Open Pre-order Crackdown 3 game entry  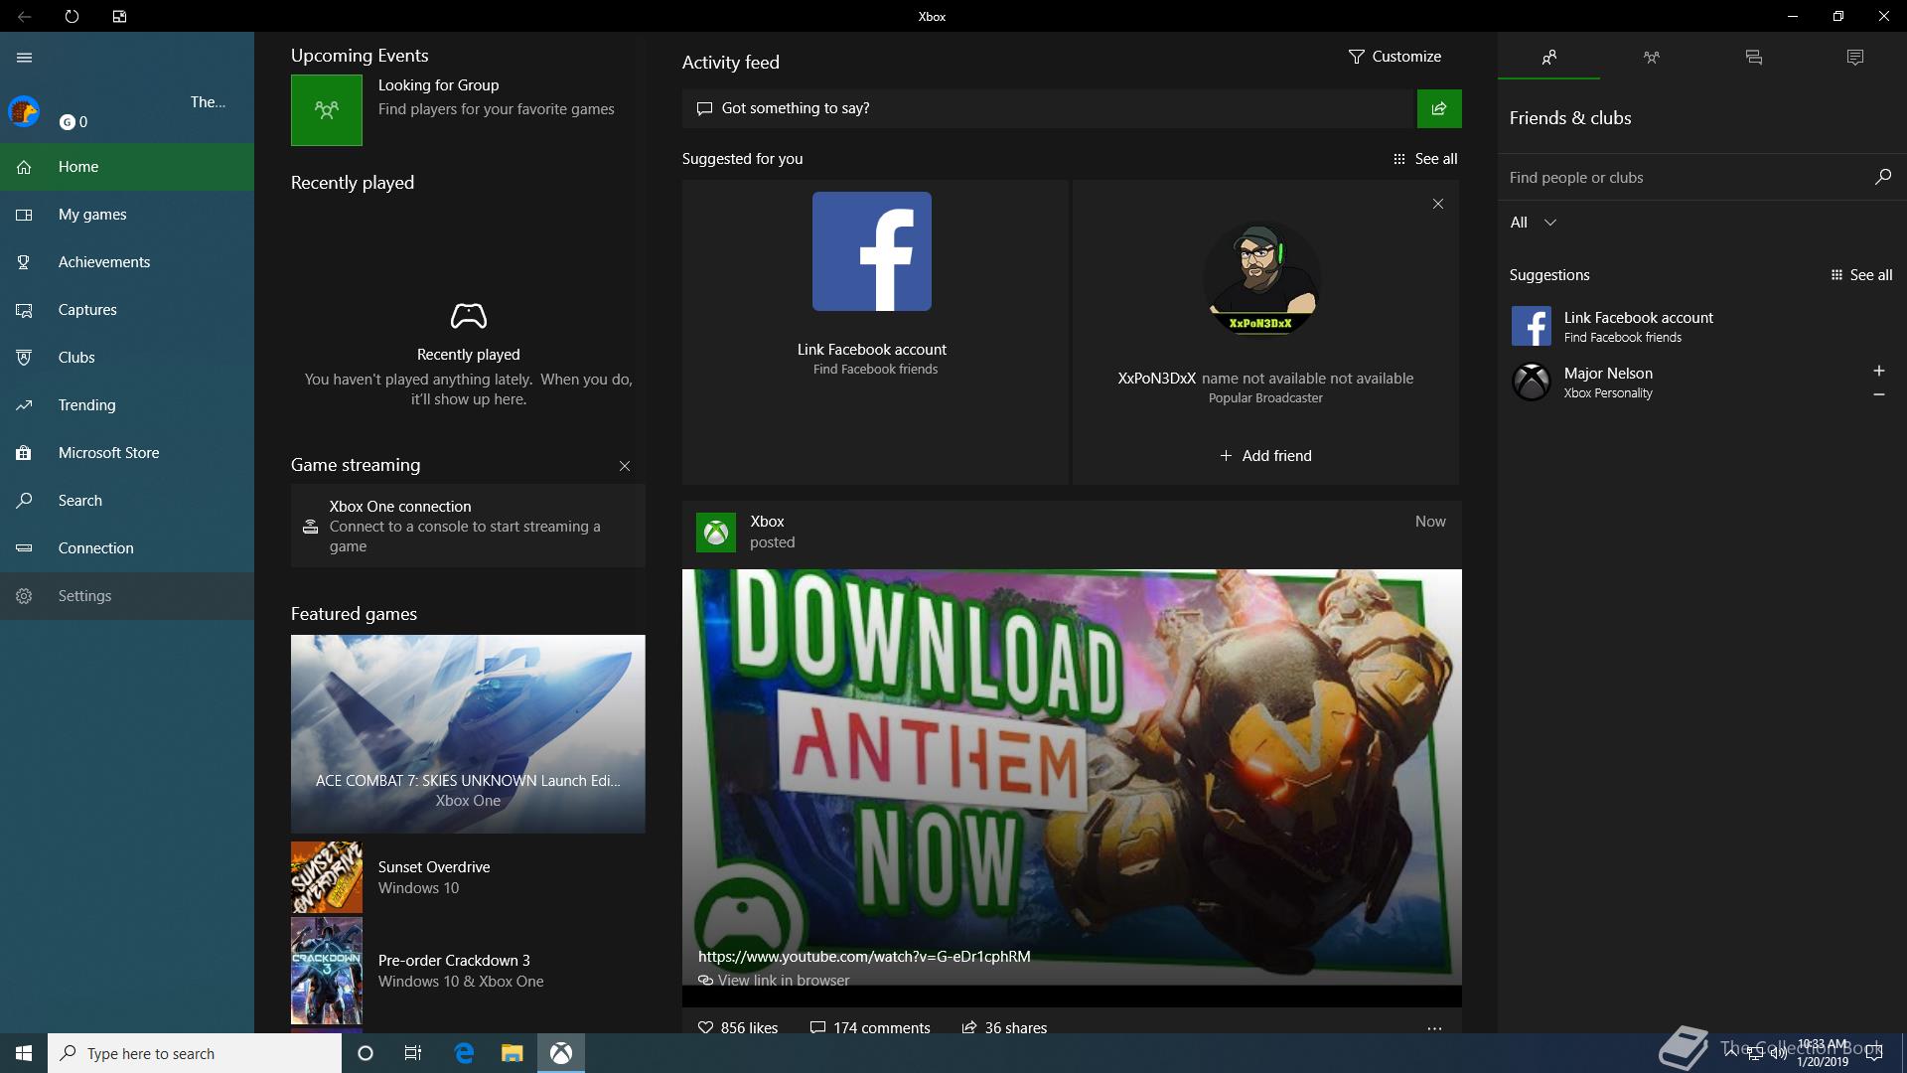click(x=468, y=971)
